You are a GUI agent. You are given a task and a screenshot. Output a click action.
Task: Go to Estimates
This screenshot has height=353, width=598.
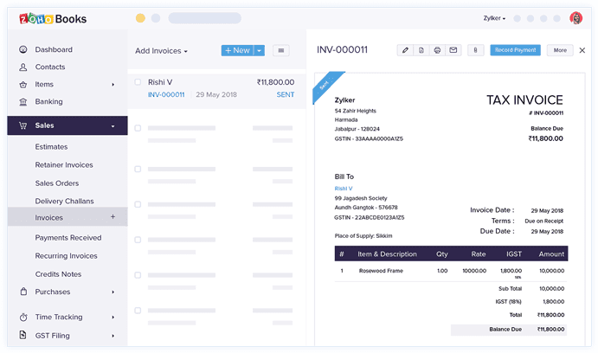51,147
